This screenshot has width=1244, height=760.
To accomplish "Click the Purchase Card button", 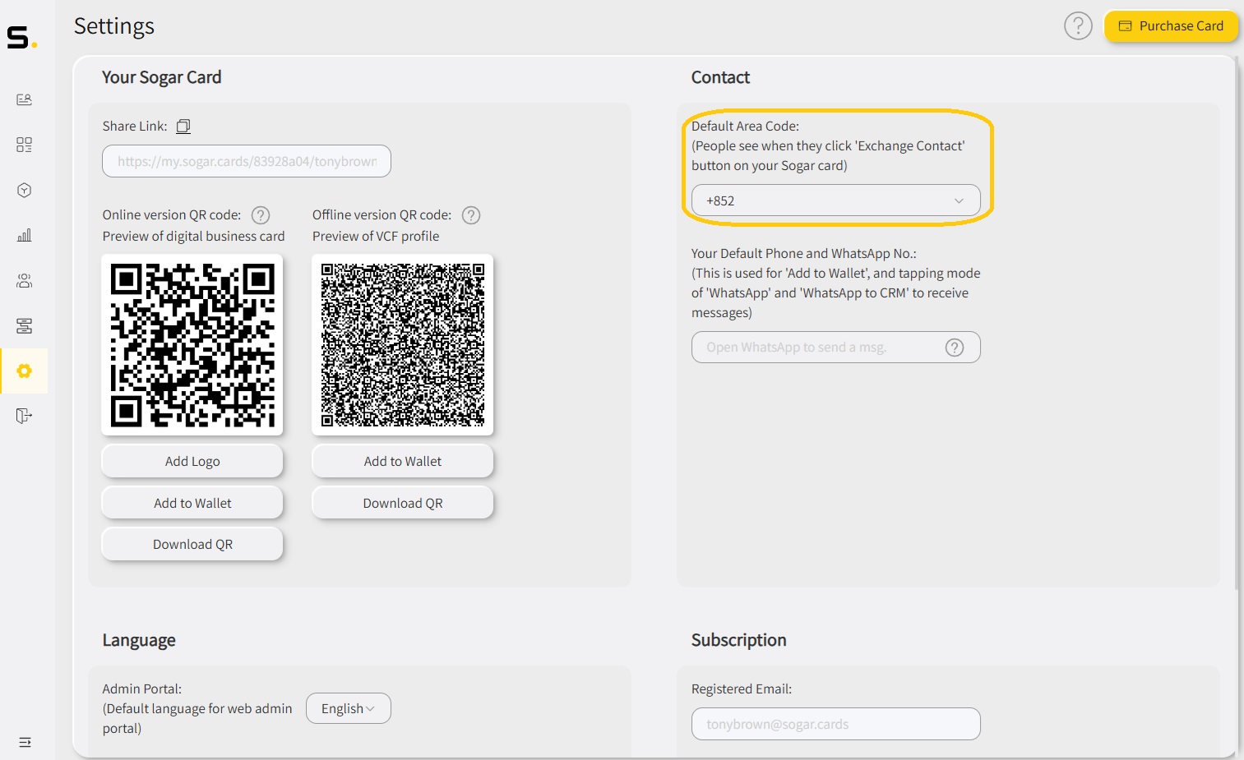I will pos(1171,26).
